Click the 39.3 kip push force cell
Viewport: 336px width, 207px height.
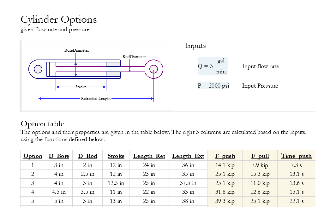225,201
